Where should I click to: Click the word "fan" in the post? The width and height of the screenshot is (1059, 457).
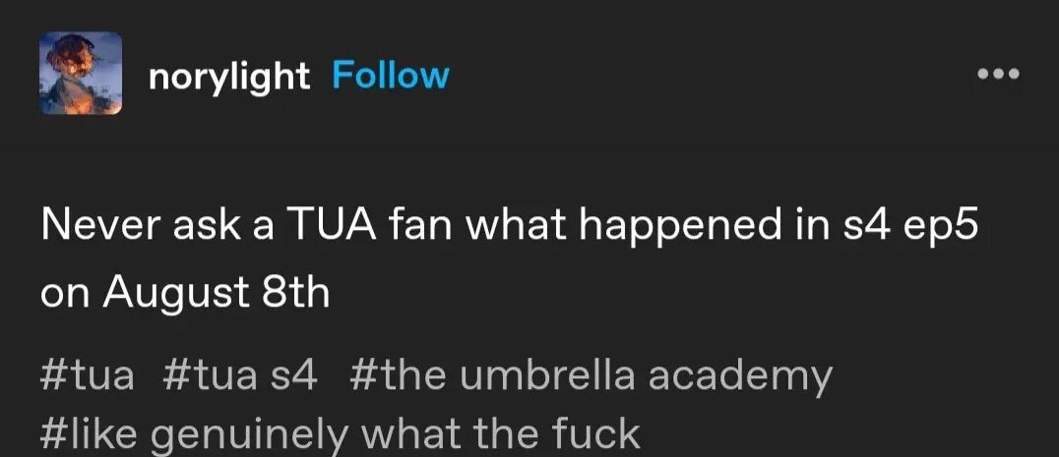pyautogui.click(x=421, y=227)
